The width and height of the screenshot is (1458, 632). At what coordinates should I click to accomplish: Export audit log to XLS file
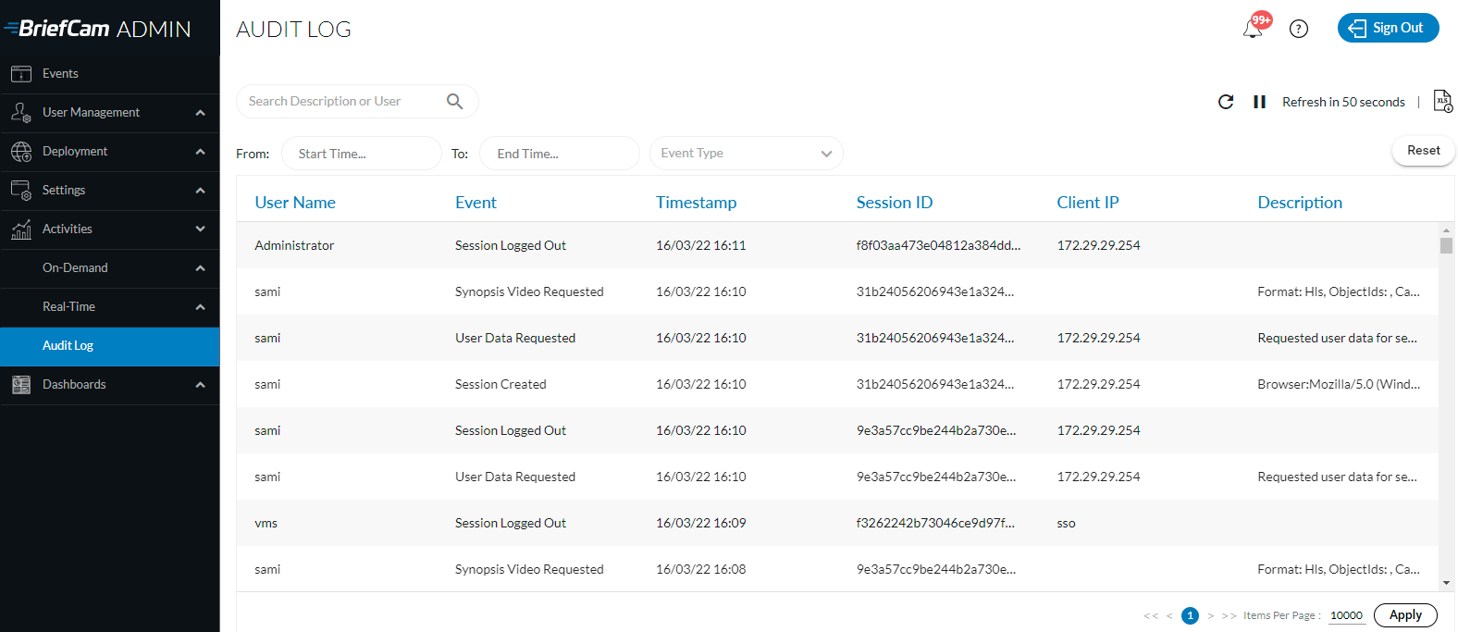pos(1442,101)
